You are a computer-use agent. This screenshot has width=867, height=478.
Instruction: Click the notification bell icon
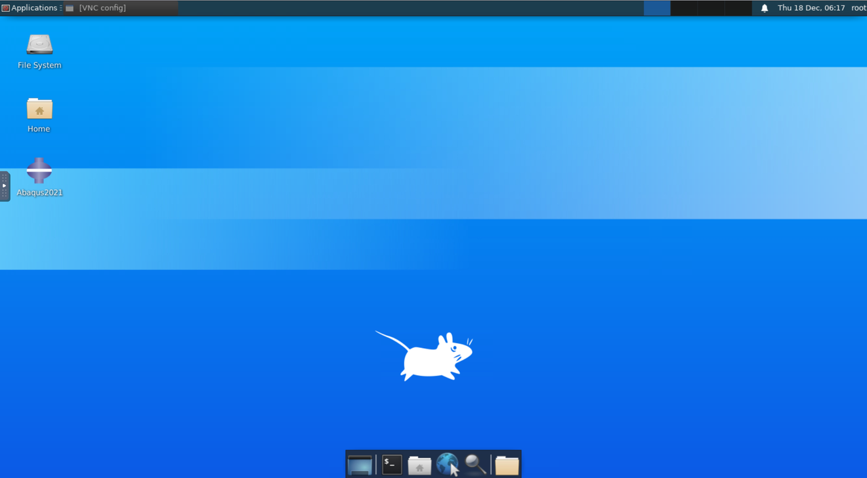click(765, 8)
